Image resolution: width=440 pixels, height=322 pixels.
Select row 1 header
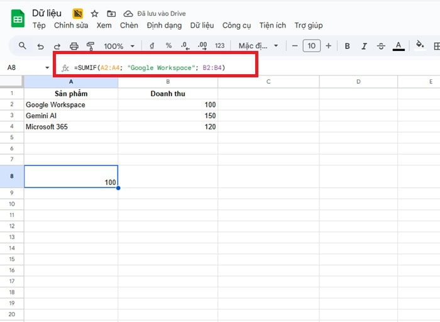coord(12,94)
